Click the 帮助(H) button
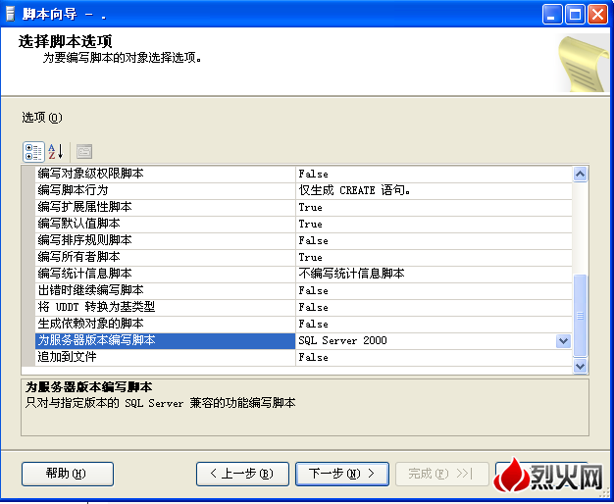614x504 pixels. [68, 474]
